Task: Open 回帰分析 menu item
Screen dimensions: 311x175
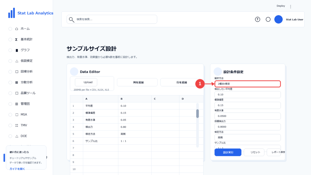Action: [x=27, y=72]
